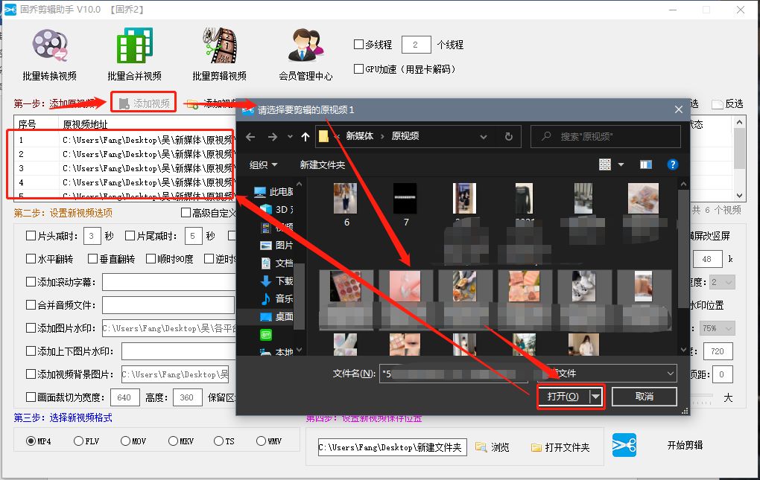Click the 取消 button

tap(645, 397)
